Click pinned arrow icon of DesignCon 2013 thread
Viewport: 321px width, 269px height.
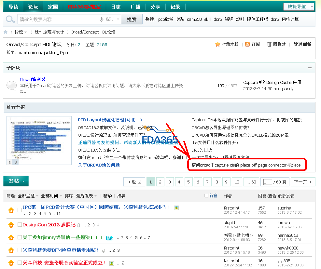11,225
